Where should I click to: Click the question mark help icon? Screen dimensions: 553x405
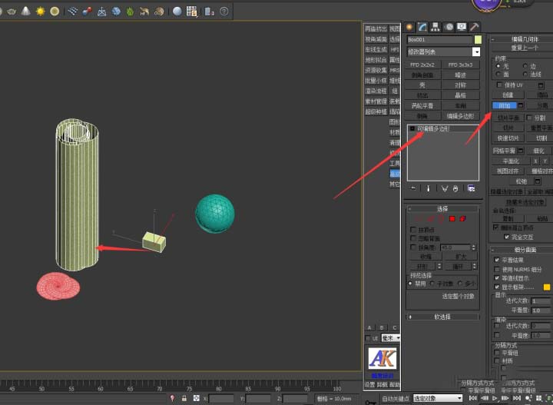pyautogui.click(x=224, y=12)
